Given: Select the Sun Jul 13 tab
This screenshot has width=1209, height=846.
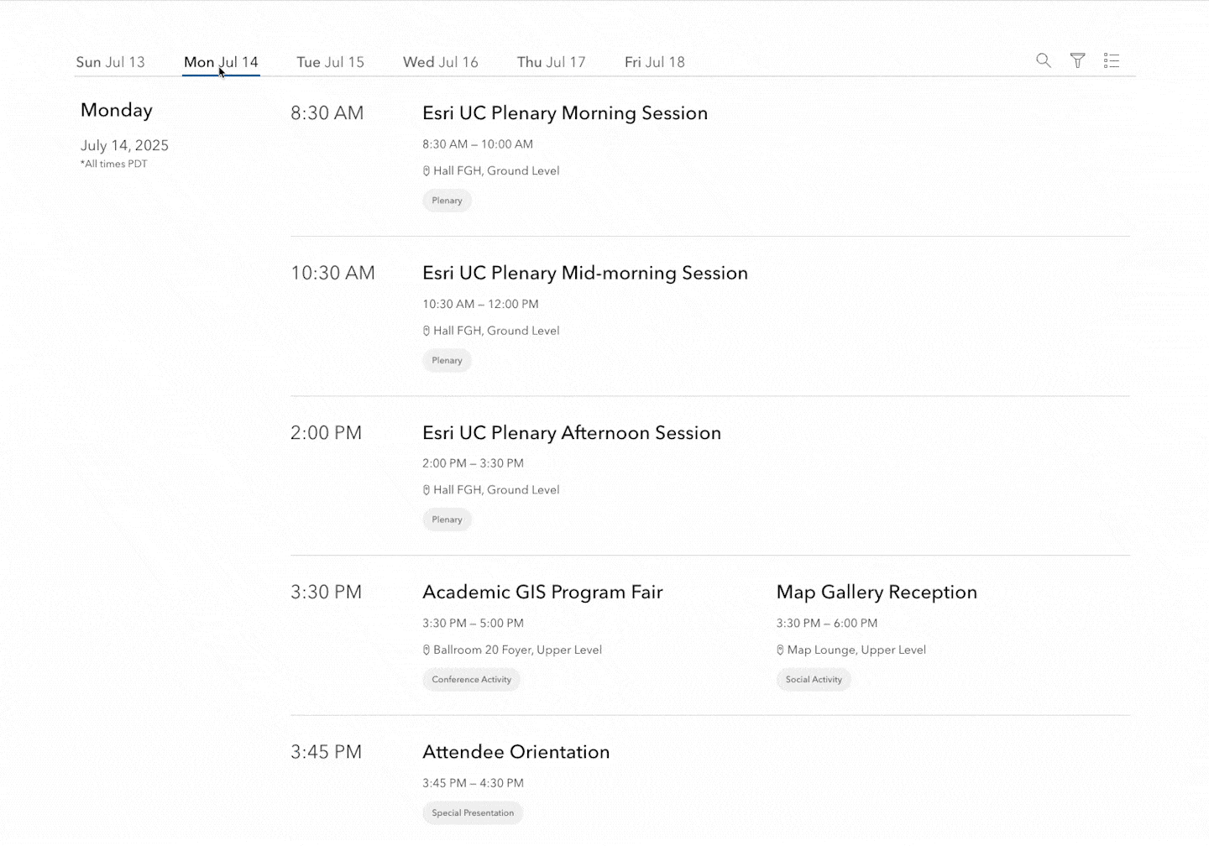Looking at the screenshot, I should pyautogui.click(x=110, y=62).
